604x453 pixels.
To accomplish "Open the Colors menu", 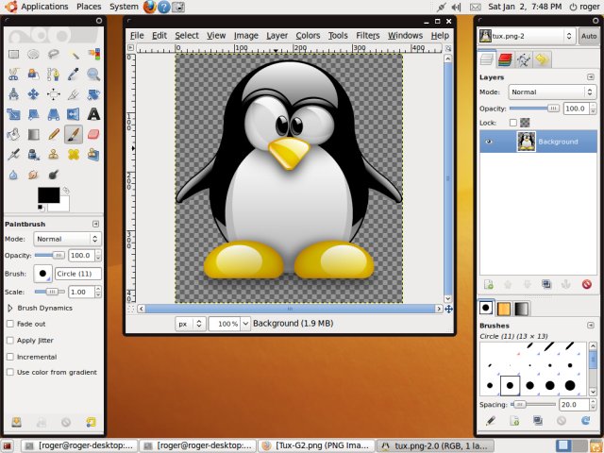I will (308, 36).
